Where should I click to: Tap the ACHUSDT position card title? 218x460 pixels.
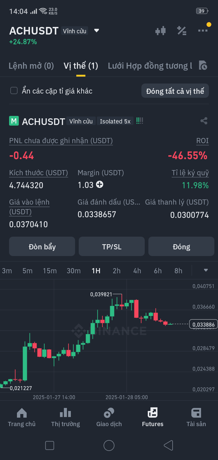point(44,121)
